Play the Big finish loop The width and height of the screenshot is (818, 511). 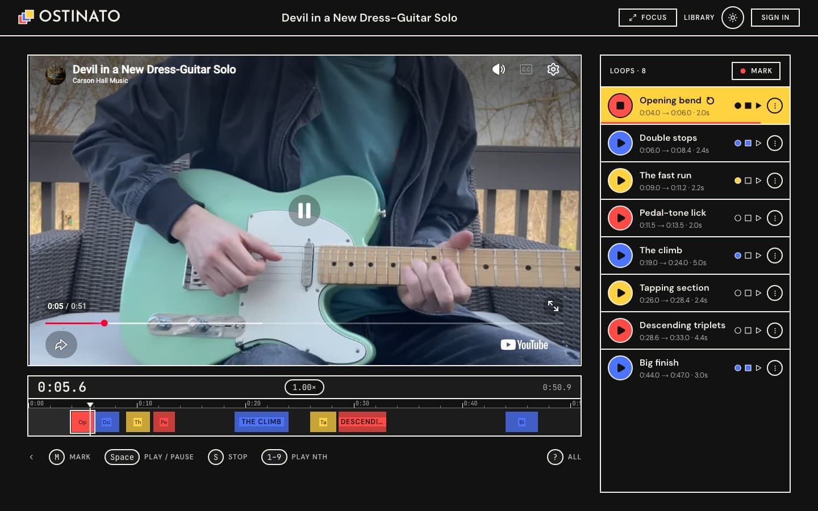(620, 368)
